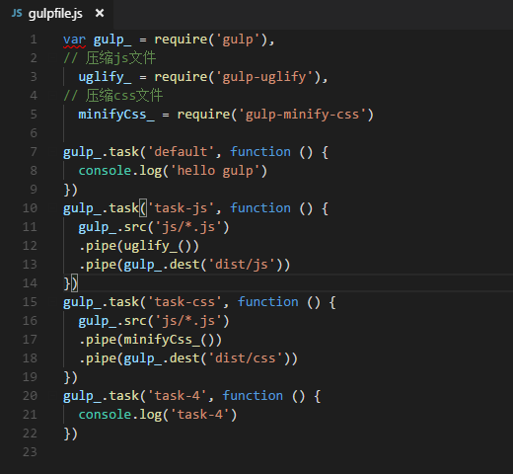
Task: Close the gulpfile.js tab
Action: point(100,13)
